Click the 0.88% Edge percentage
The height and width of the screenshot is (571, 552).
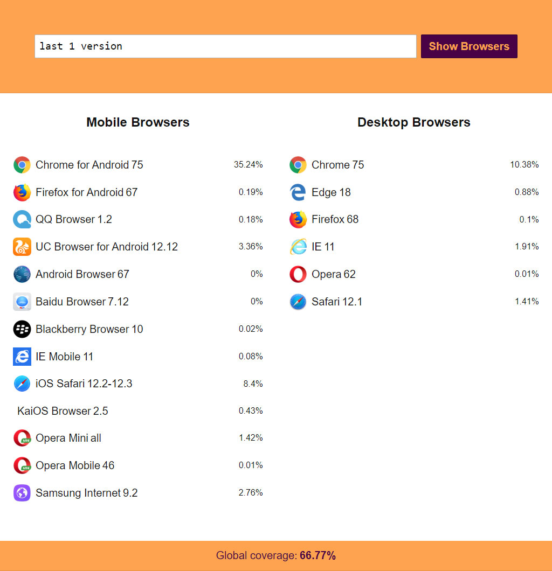527,192
